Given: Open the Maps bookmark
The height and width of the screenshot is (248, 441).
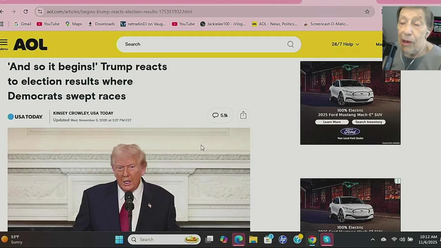Looking at the screenshot, I should [74, 24].
